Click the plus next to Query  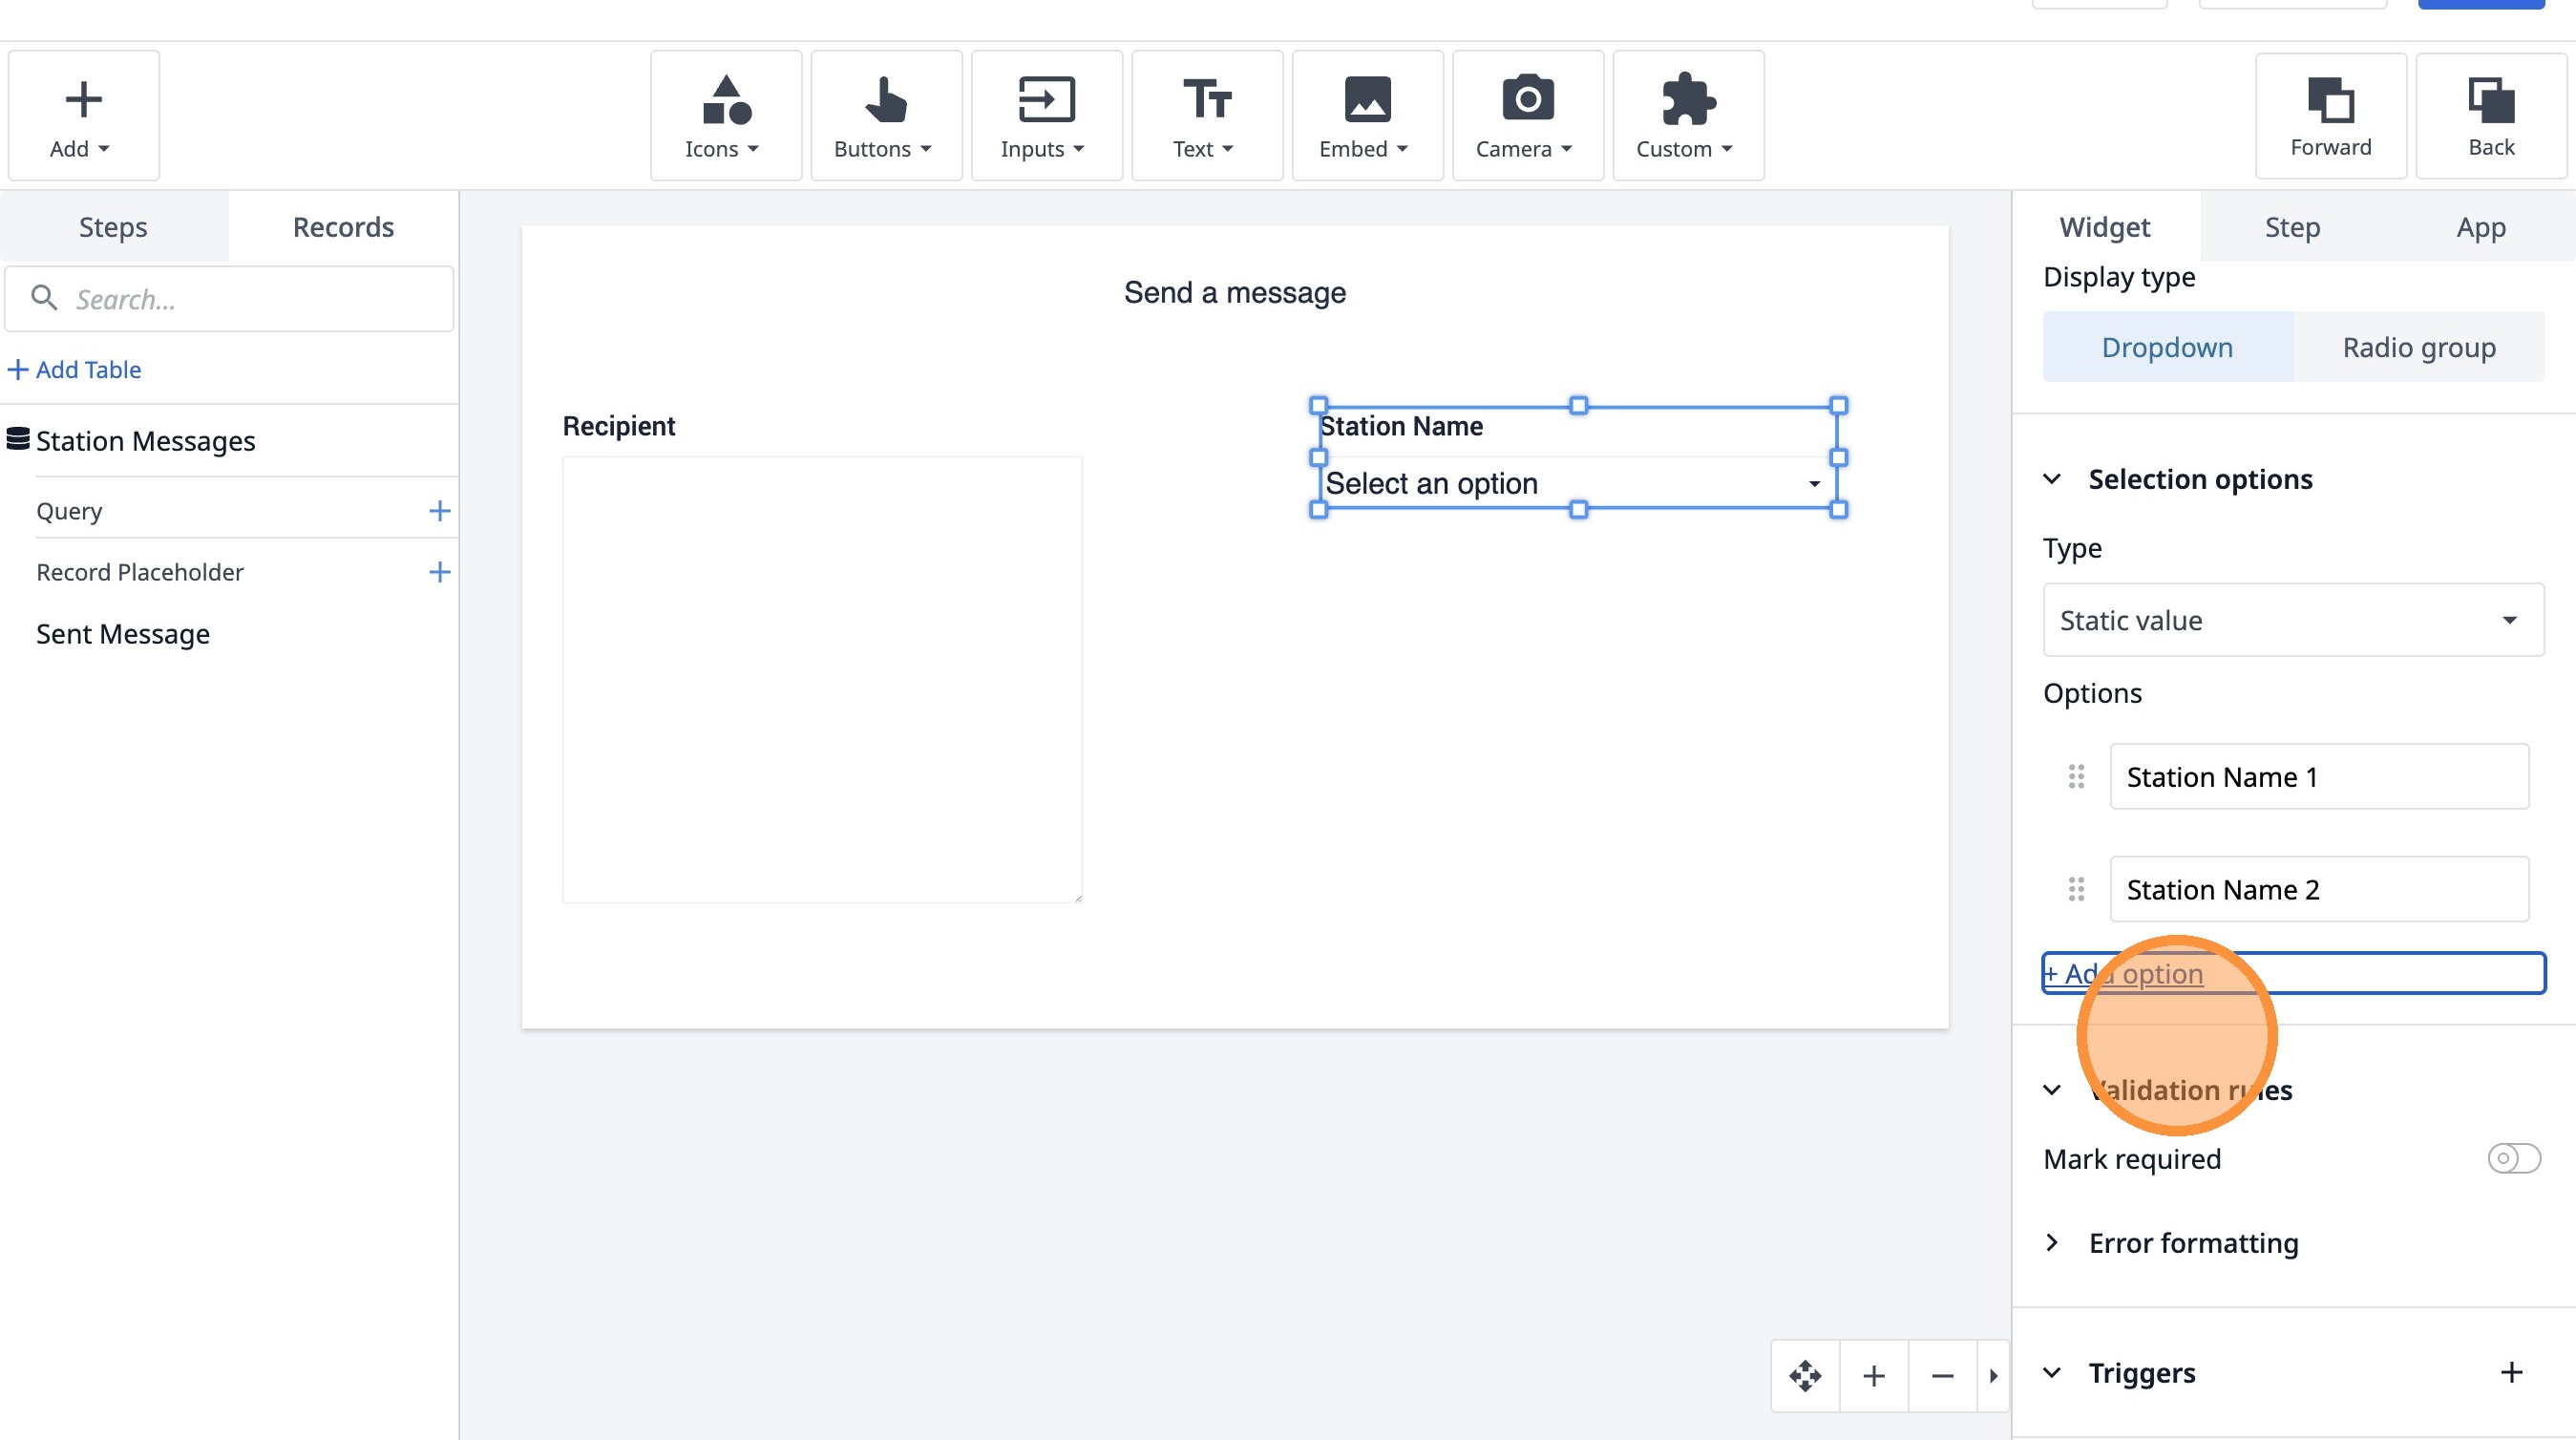(x=439, y=511)
